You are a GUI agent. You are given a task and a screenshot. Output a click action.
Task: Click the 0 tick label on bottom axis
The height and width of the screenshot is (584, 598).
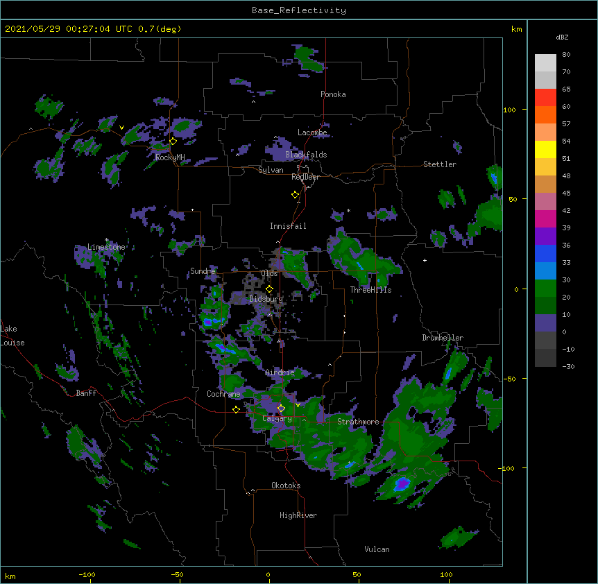(268, 574)
